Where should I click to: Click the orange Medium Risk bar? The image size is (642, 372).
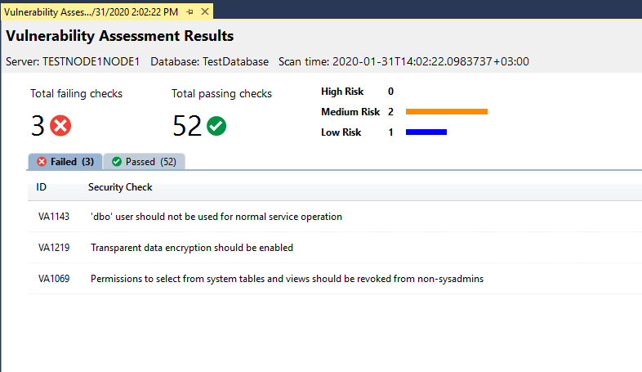click(x=447, y=111)
